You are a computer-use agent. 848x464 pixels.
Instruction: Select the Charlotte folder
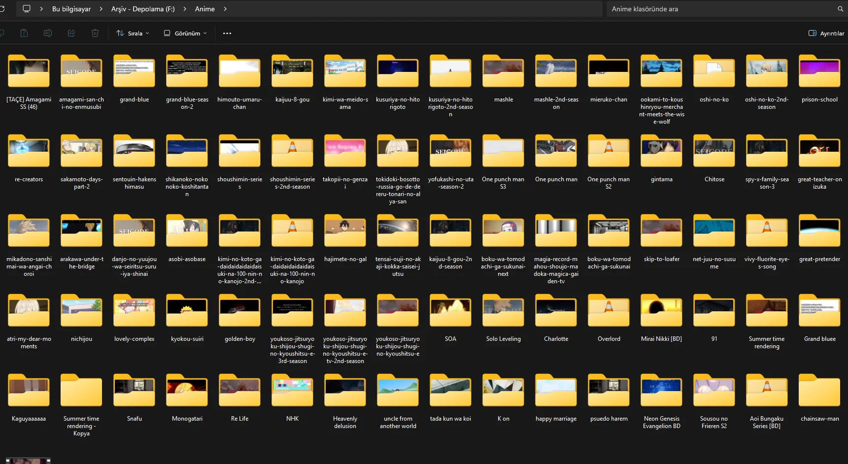pos(556,318)
